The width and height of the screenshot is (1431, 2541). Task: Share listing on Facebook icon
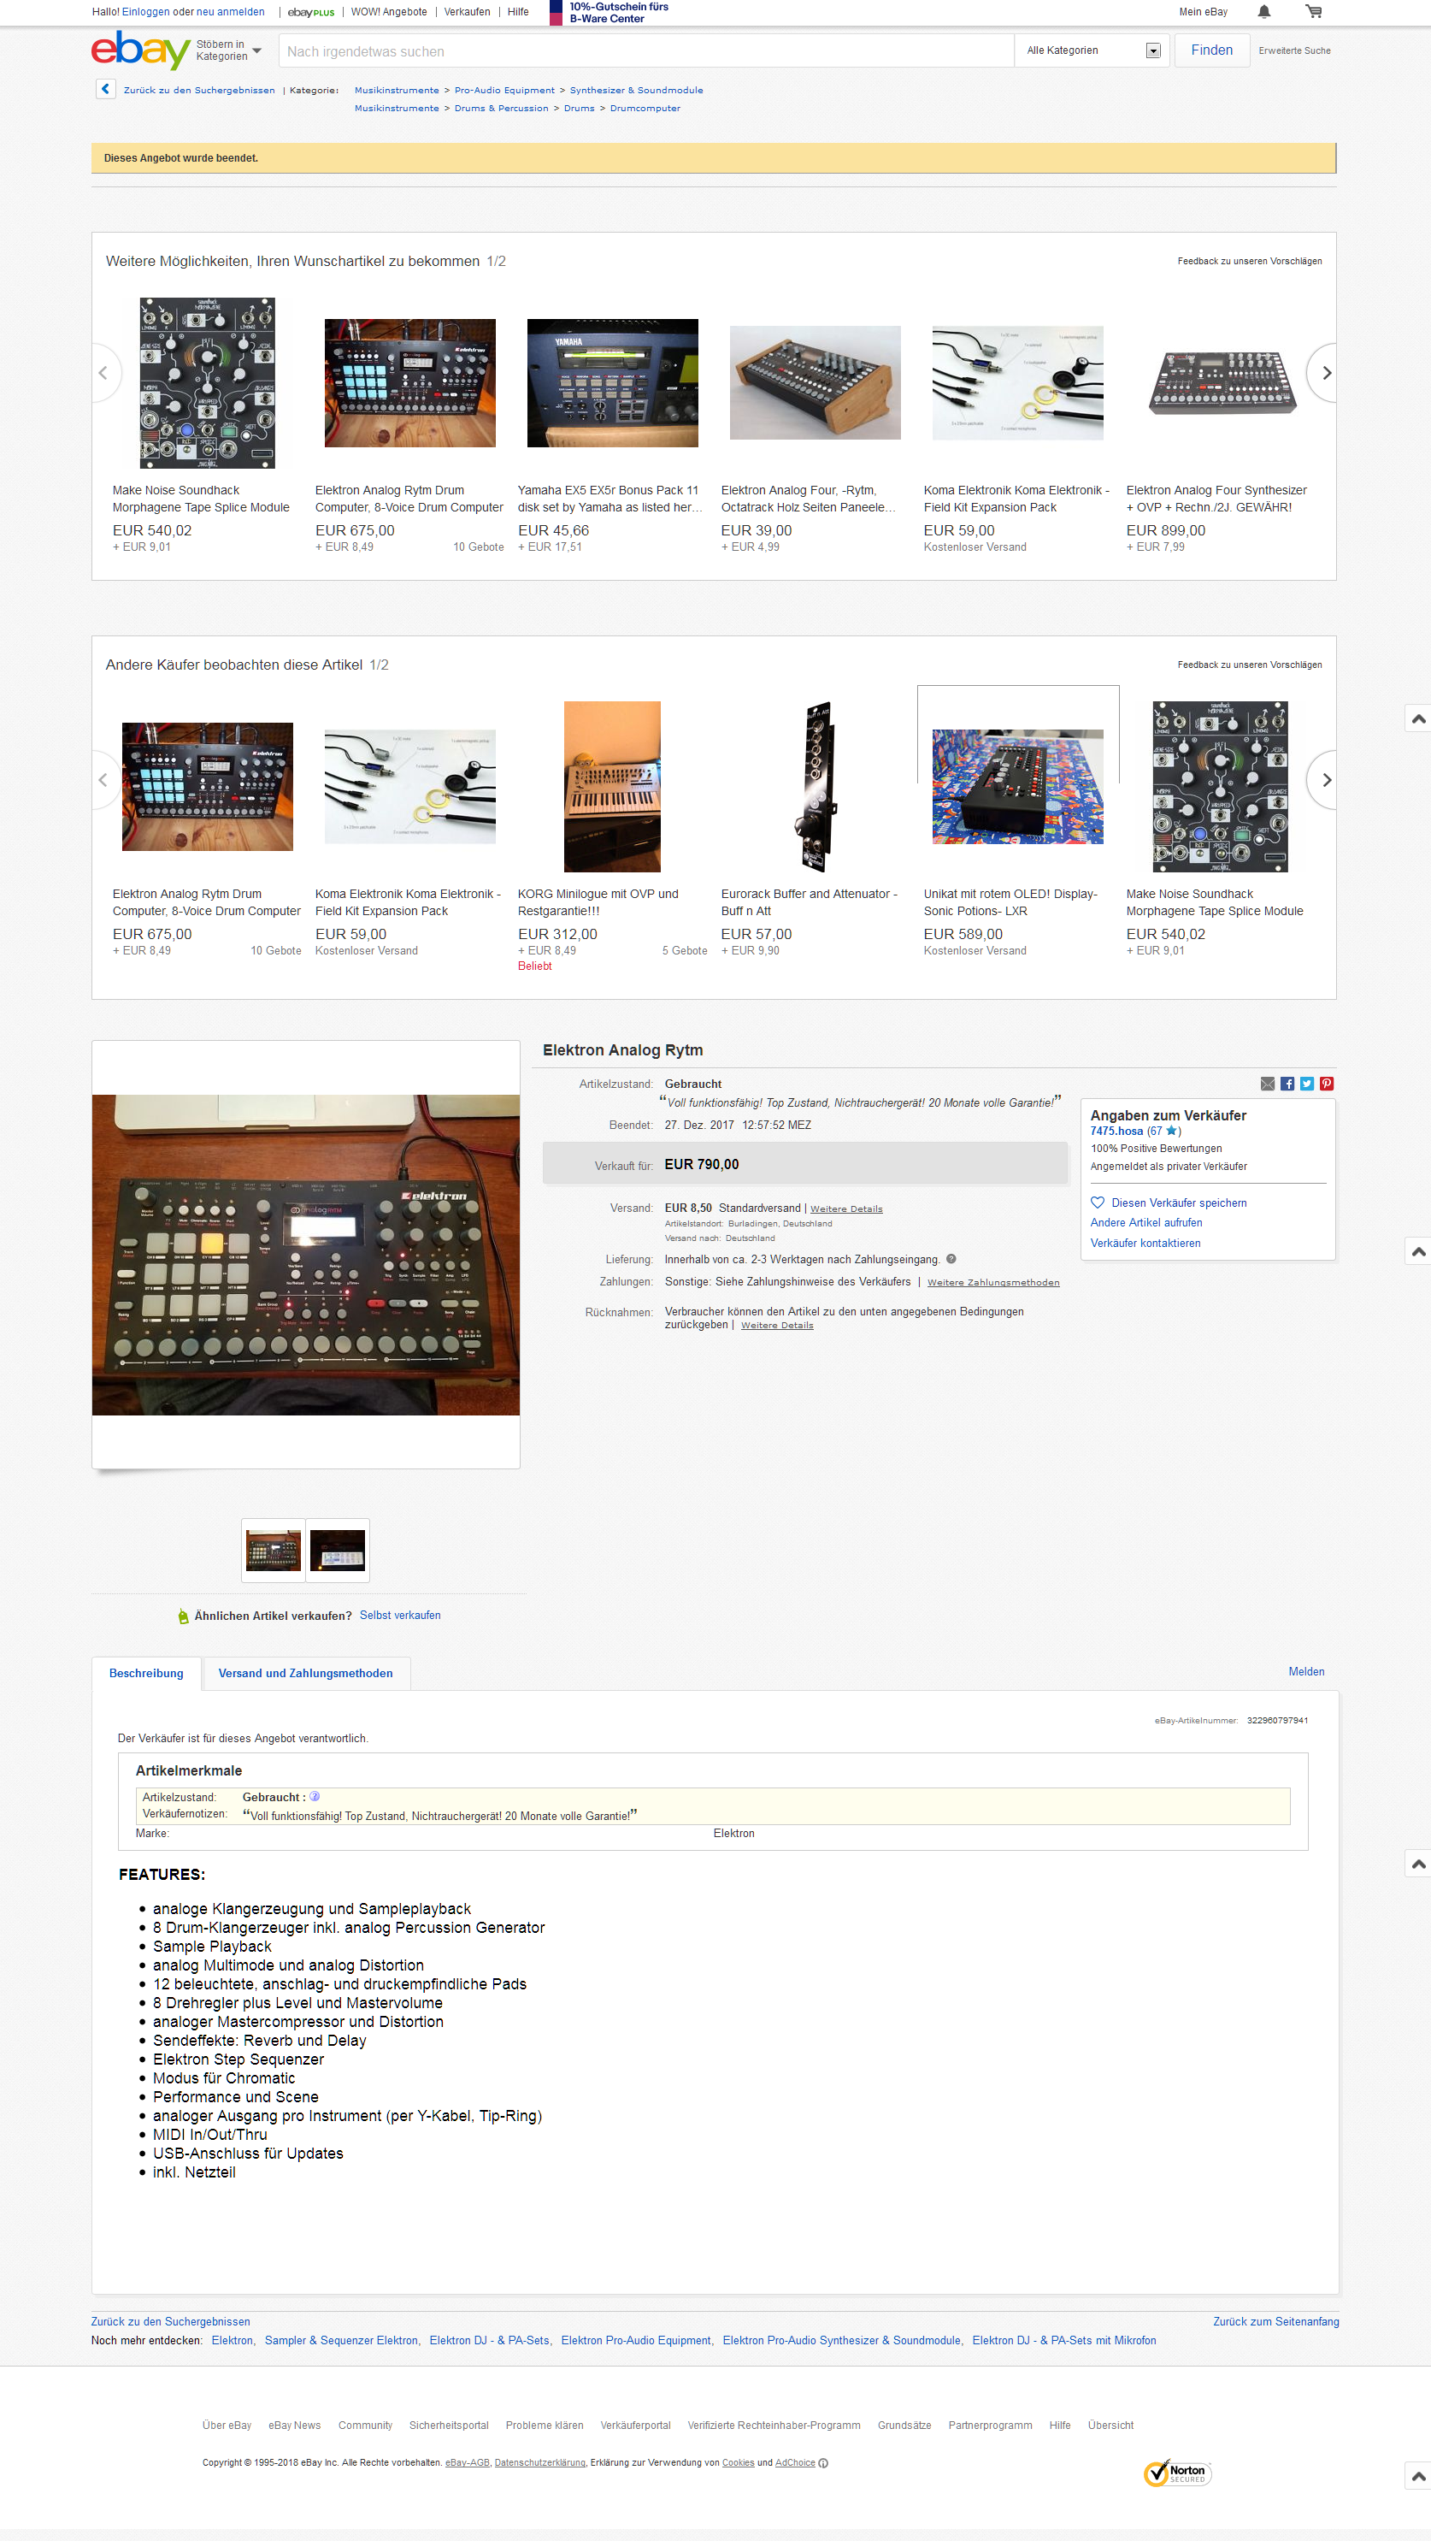tap(1287, 1083)
